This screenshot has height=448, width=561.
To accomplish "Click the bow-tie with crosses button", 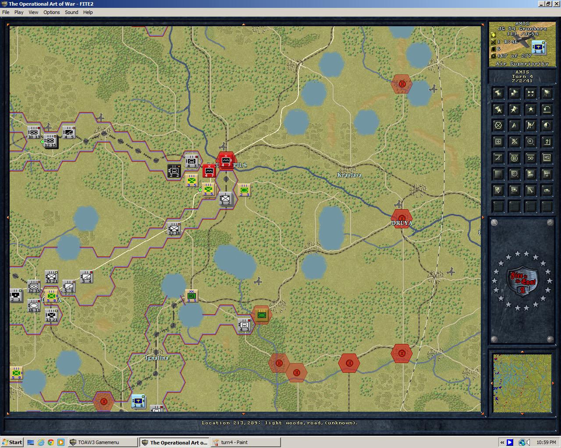I will pyautogui.click(x=530, y=93).
